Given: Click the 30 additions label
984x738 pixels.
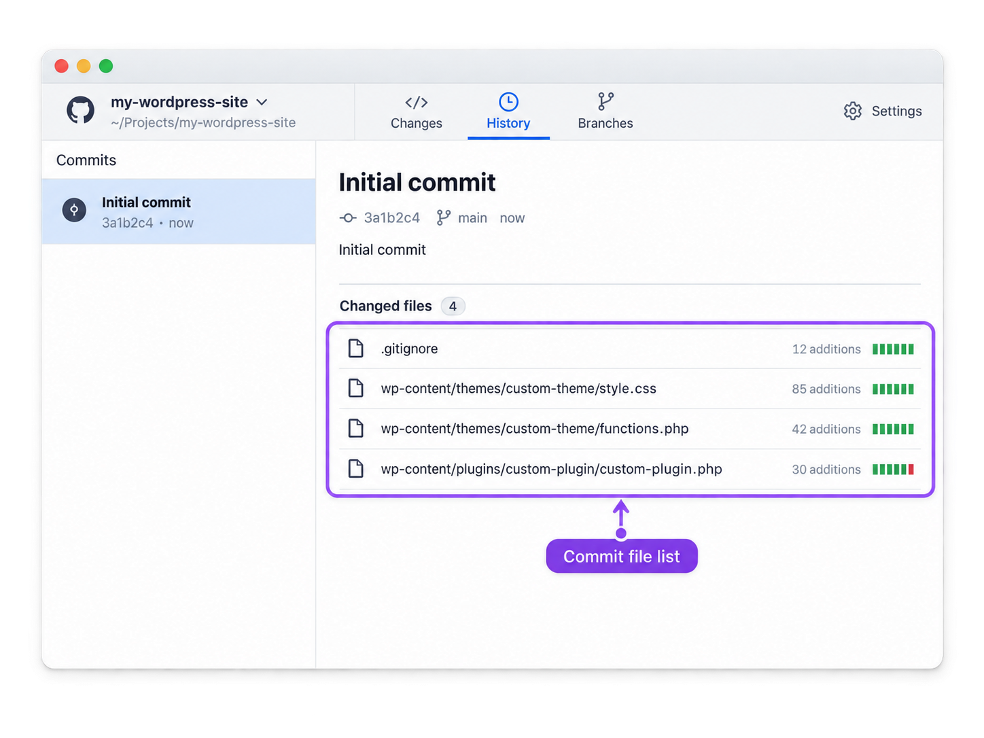Looking at the screenshot, I should 826,470.
